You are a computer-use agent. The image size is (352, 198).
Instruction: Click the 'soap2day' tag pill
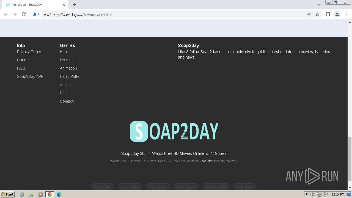pos(103,186)
